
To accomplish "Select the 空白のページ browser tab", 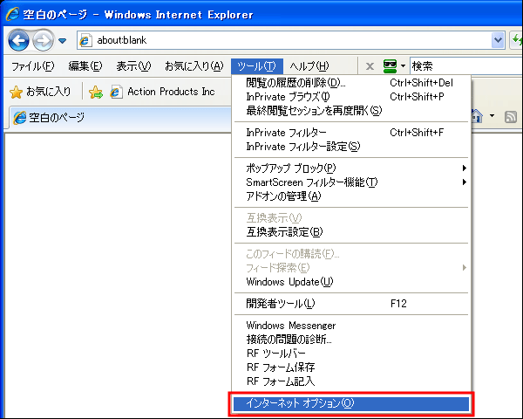I will click(119, 117).
